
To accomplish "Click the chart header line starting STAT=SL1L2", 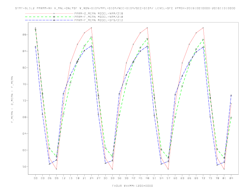I will [125, 8].
